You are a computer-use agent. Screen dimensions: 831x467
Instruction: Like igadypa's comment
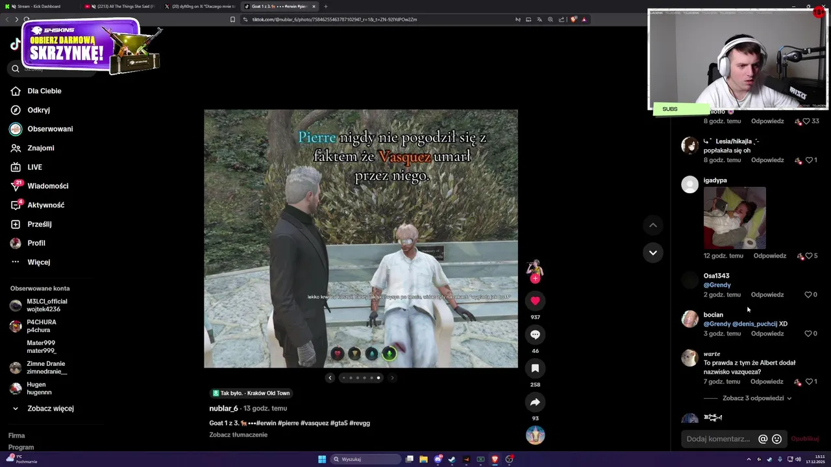click(808, 256)
